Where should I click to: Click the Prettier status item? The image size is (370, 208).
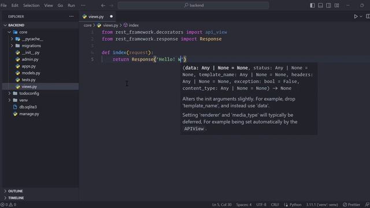point(351,205)
